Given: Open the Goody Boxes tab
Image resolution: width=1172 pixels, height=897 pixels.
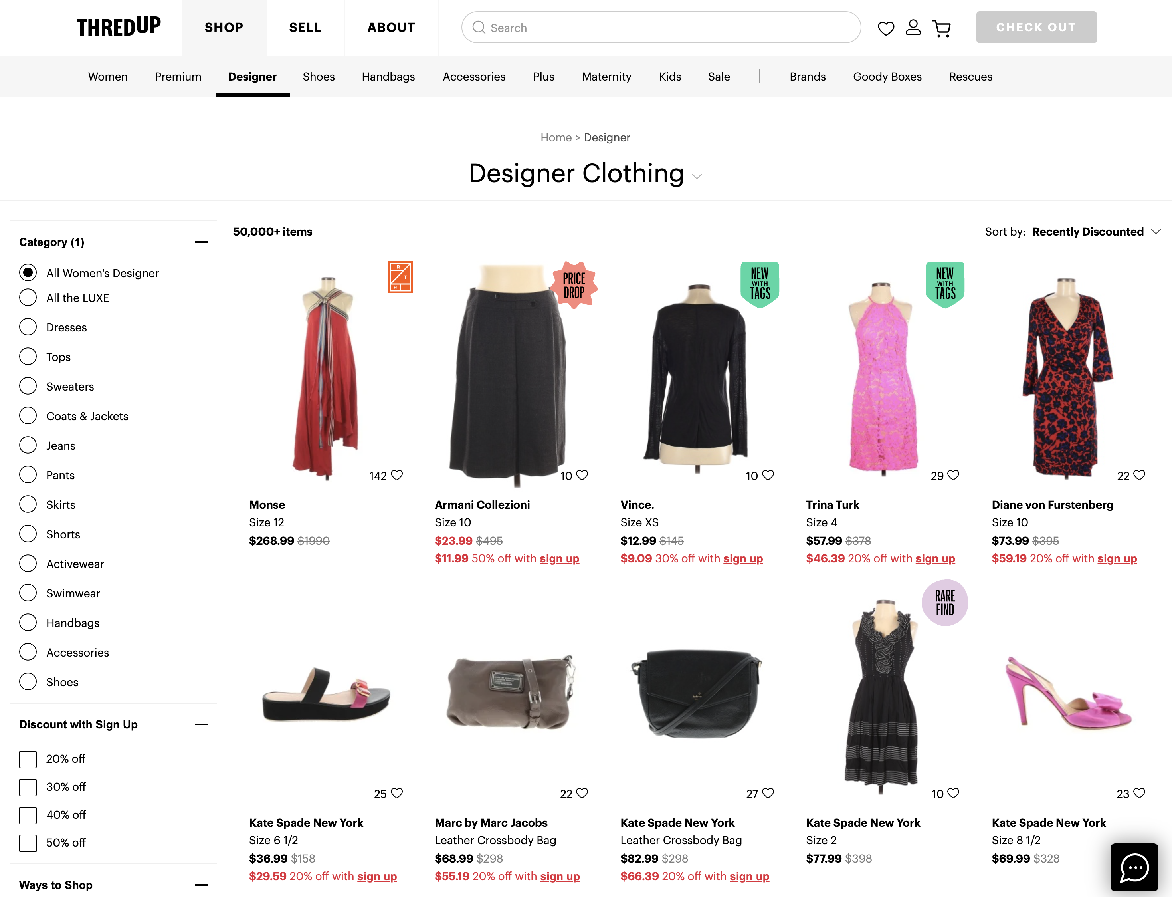Looking at the screenshot, I should 887,77.
